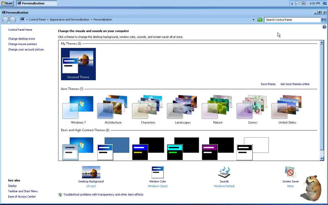Click Personalization in the breadcrumb

point(103,19)
